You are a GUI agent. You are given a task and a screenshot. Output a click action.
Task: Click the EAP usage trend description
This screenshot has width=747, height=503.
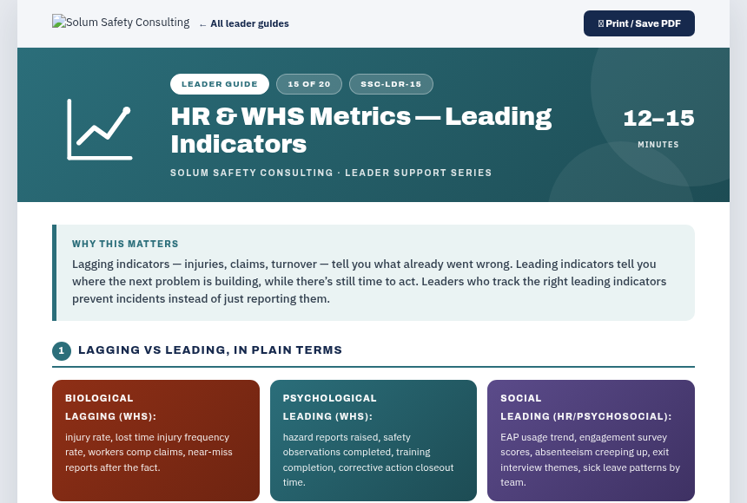click(x=591, y=460)
